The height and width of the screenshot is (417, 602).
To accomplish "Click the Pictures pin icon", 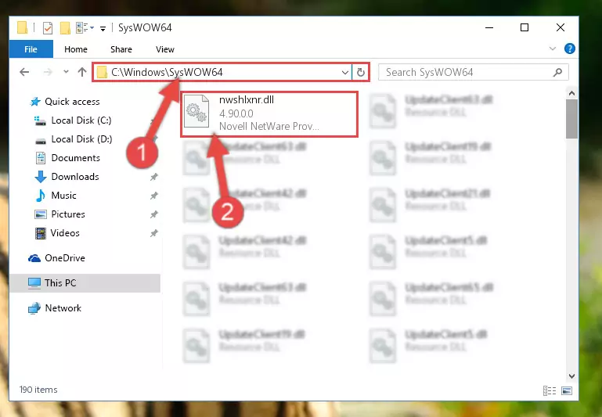I will pos(154,214).
